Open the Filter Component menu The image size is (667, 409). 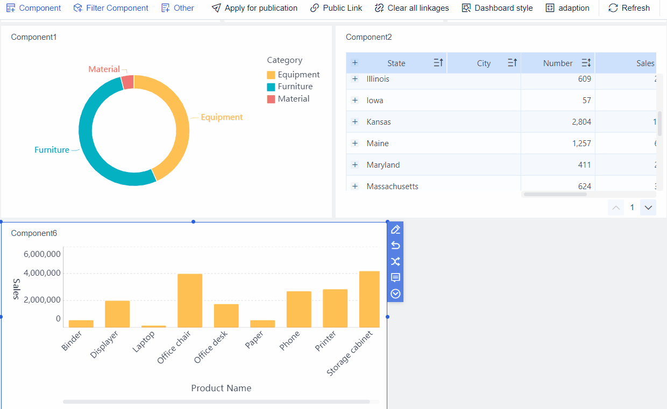[x=111, y=8]
